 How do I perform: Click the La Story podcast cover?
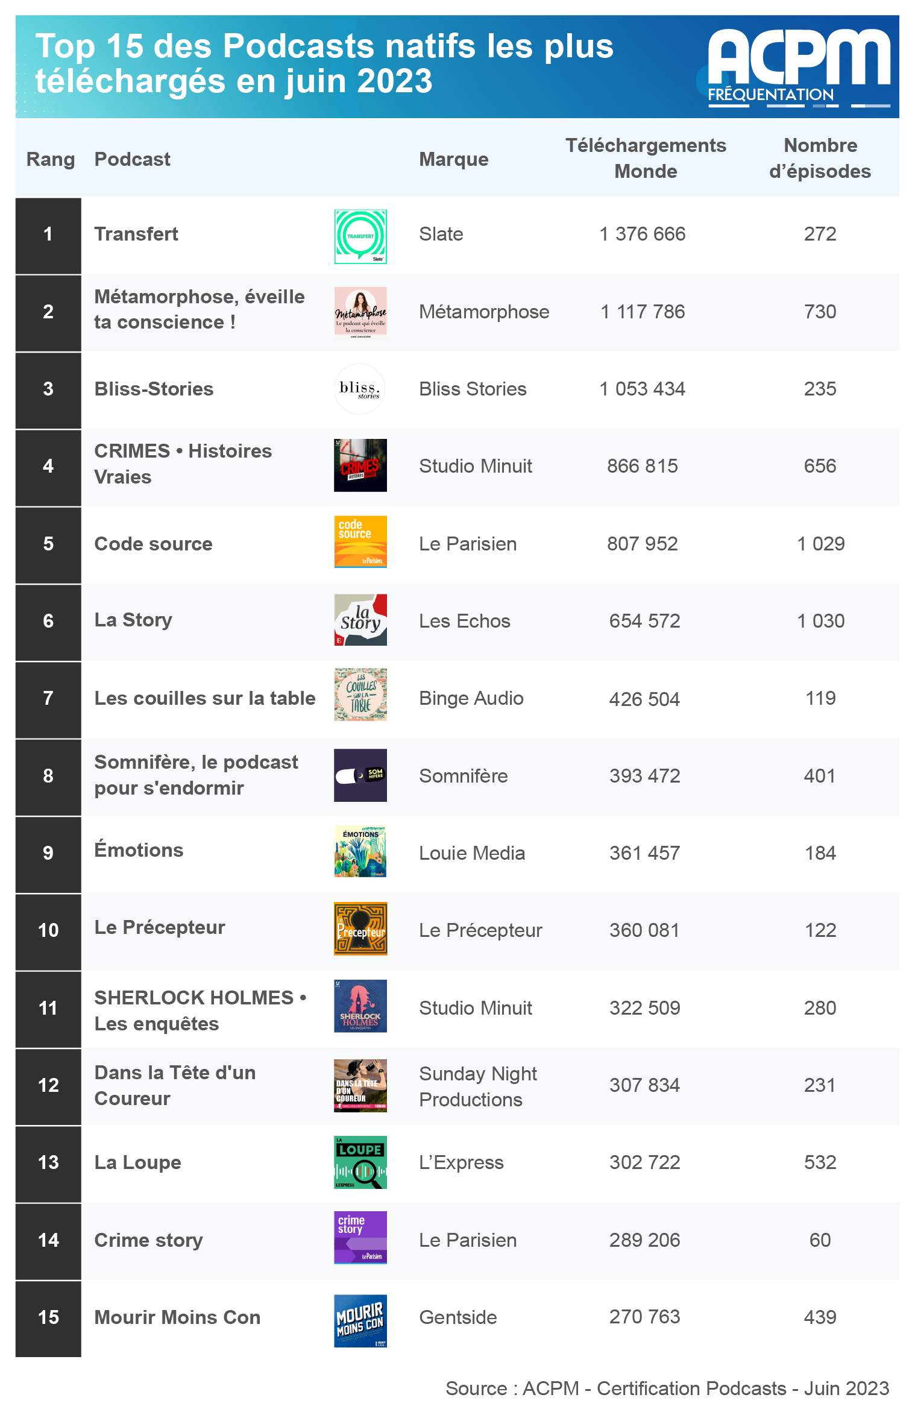coord(360,620)
